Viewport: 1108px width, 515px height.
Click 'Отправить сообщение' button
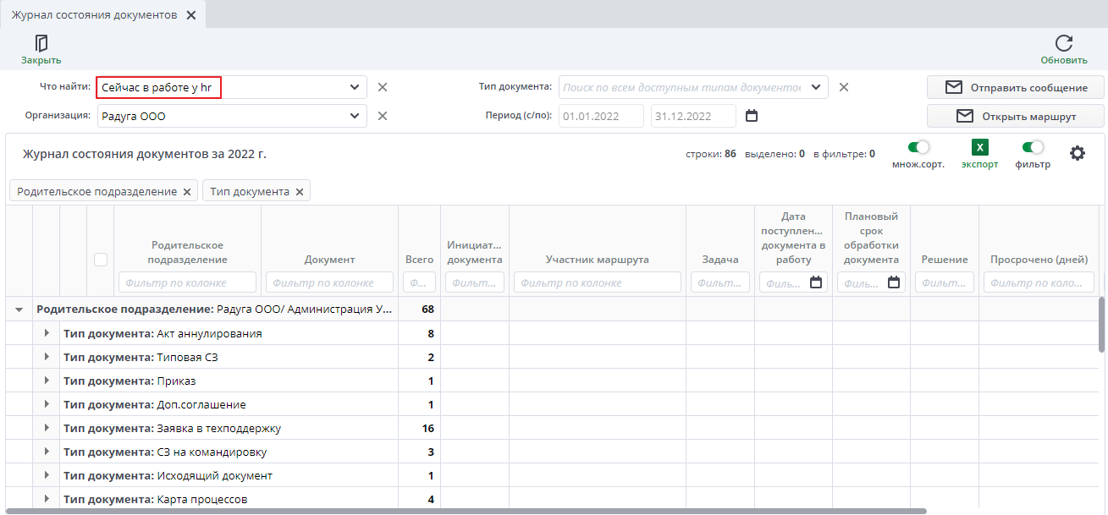pyautogui.click(x=1015, y=88)
